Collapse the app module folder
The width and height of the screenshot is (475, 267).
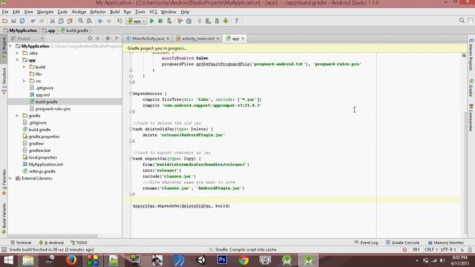(x=17, y=60)
